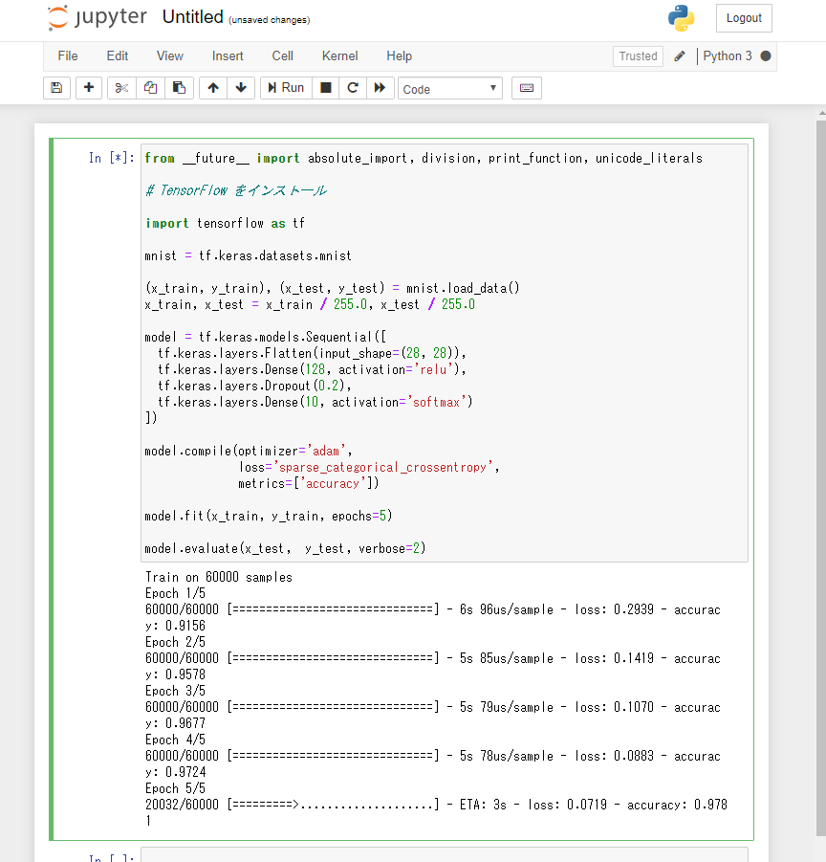Screen dimensions: 826x862
Task: Click the Logout button
Action: coord(744,17)
